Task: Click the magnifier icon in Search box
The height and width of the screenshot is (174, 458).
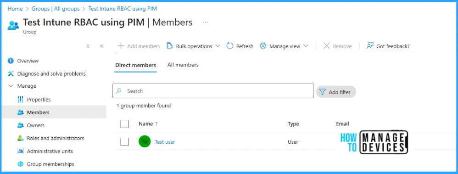Action: point(118,91)
